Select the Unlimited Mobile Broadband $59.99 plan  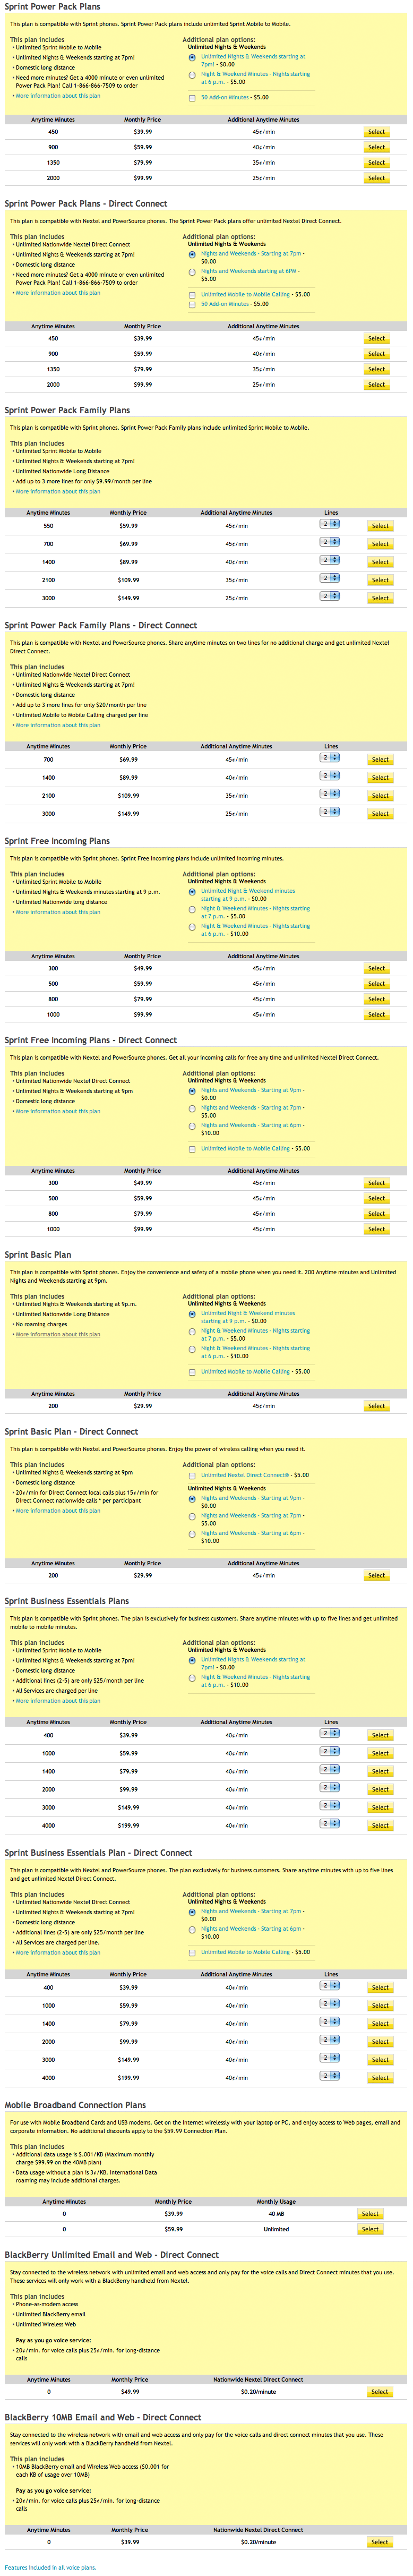370,2229
